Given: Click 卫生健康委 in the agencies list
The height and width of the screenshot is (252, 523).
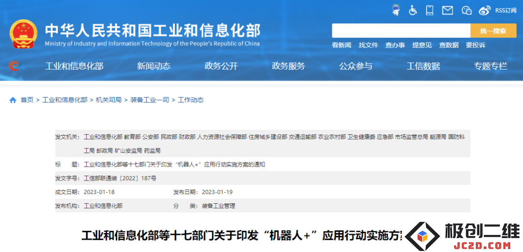Looking at the screenshot, I should tap(361, 137).
